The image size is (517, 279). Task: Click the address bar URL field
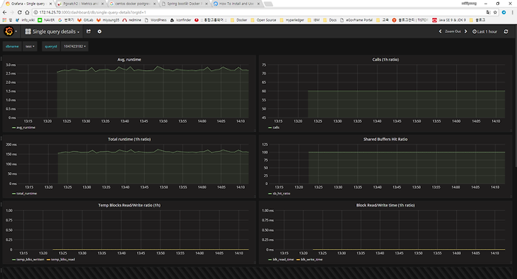coord(257,12)
